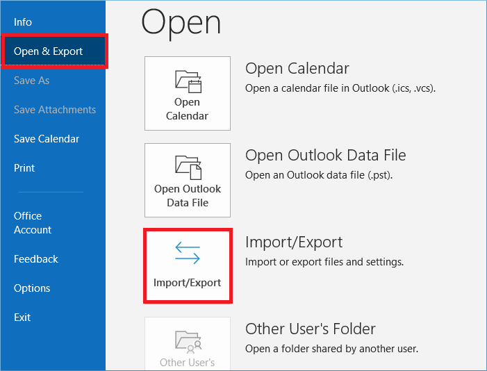Viewport: 487px width, 371px height.
Task: Click 'Import or export files and settings' text
Action: pos(324,262)
